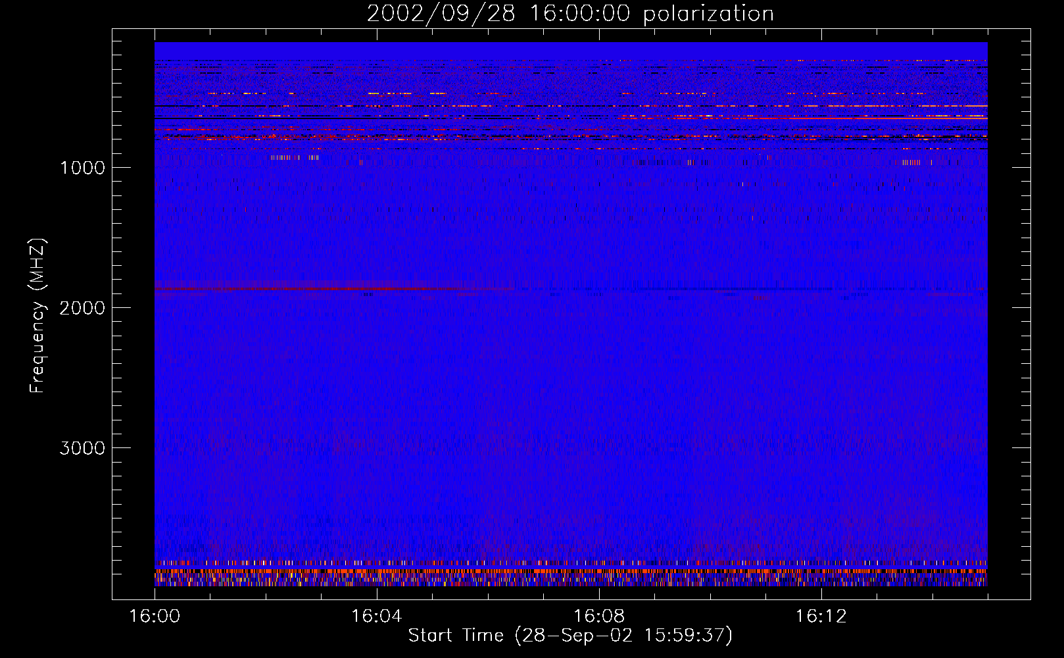
Task: Click the 3000 frequency tick label
Action: point(82,448)
